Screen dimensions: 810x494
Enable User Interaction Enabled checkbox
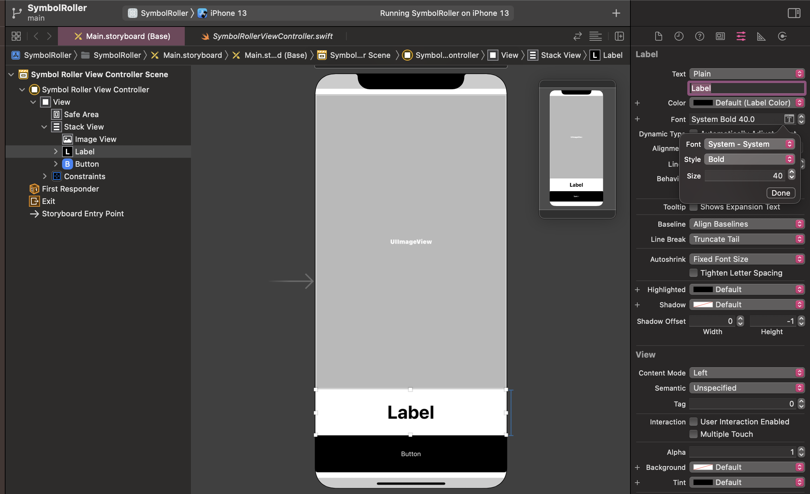693,422
